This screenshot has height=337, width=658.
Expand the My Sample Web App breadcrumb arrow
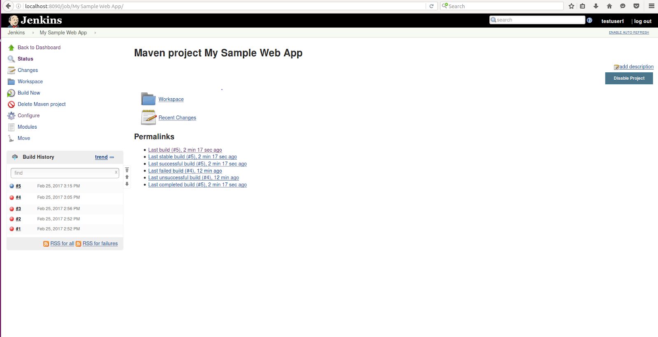click(95, 33)
